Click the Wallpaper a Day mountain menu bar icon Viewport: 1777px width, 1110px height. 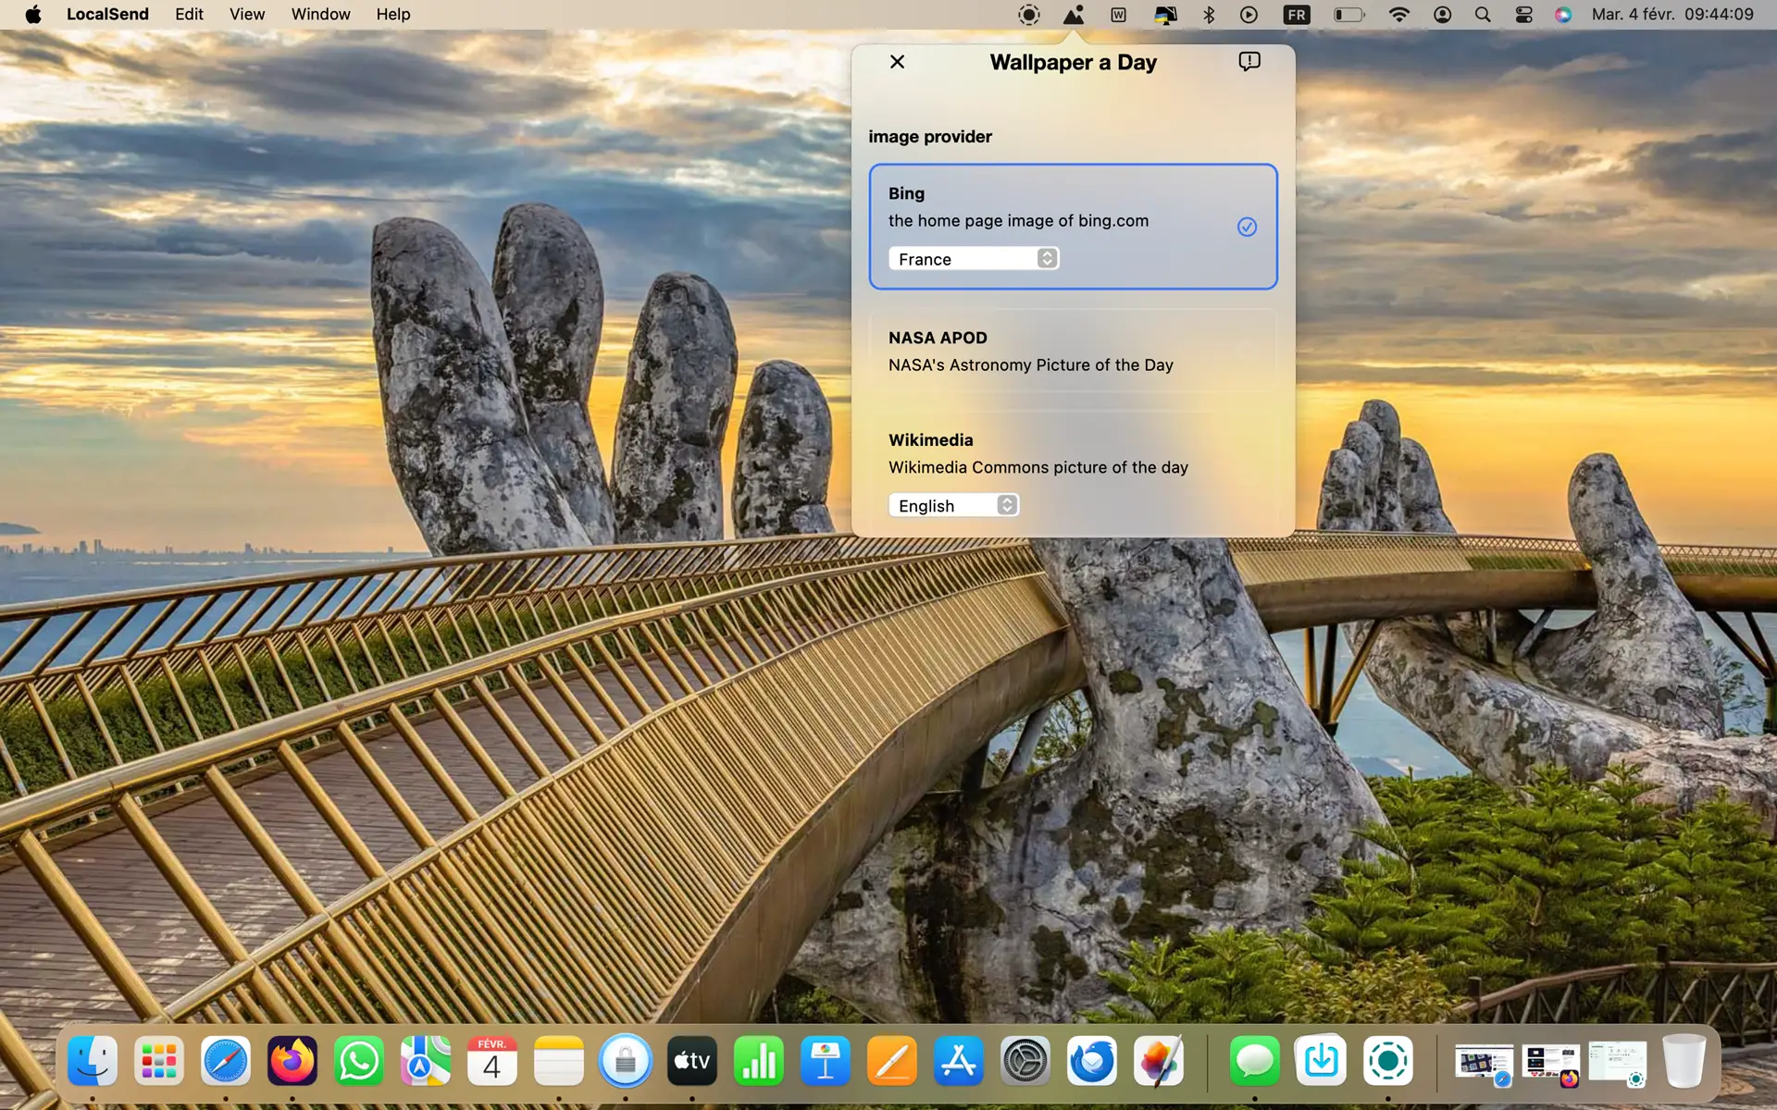pyautogui.click(x=1074, y=15)
